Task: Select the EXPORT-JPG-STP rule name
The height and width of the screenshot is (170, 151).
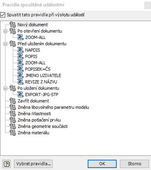Action: click(42, 95)
